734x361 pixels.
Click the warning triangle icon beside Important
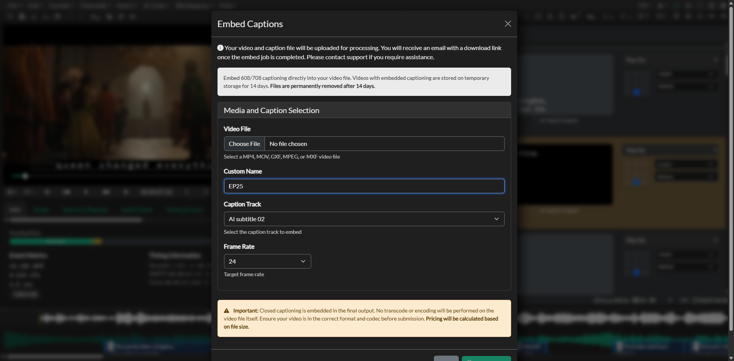coord(226,311)
